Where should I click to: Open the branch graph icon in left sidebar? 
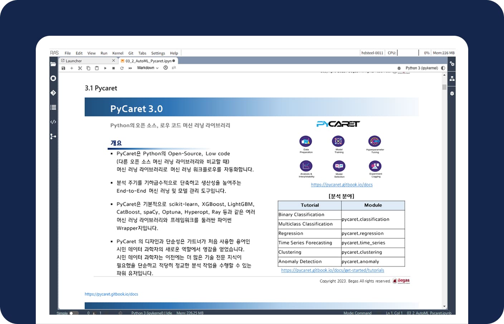53,136
